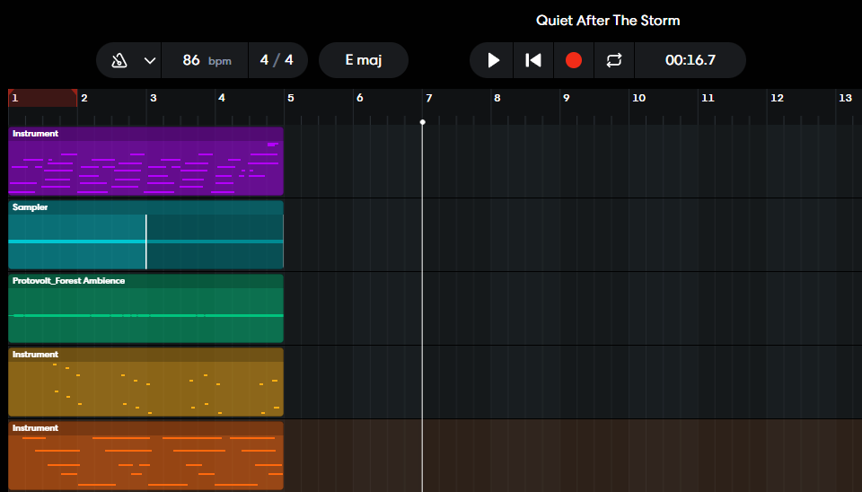Image resolution: width=862 pixels, height=492 pixels.
Task: Click the Quiet After The Storm title
Action: click(608, 21)
